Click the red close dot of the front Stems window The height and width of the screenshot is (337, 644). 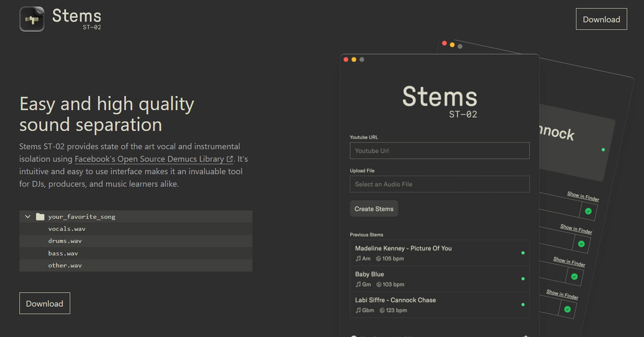(x=346, y=59)
